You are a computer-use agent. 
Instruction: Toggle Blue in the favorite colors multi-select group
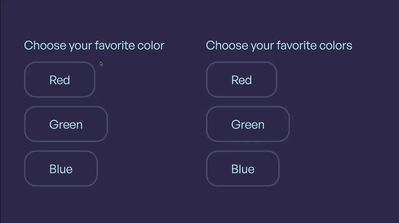(x=243, y=169)
